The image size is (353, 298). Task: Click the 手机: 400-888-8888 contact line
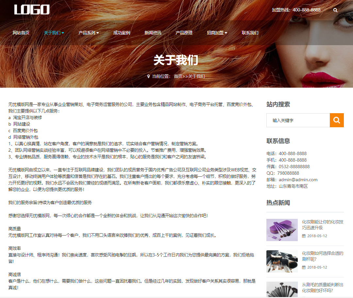(x=287, y=160)
